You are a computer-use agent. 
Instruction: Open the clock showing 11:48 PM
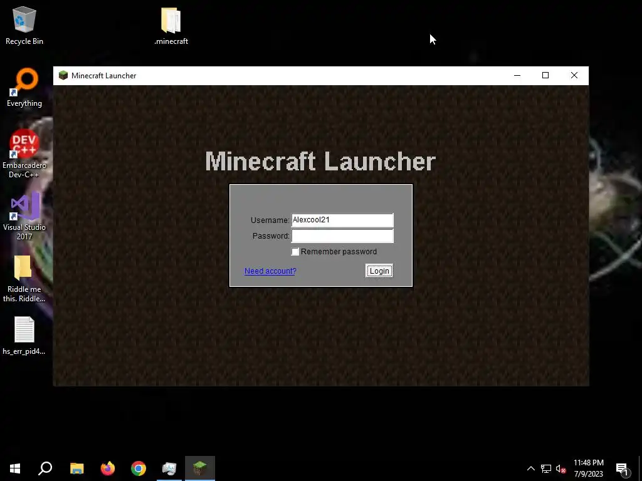588,468
